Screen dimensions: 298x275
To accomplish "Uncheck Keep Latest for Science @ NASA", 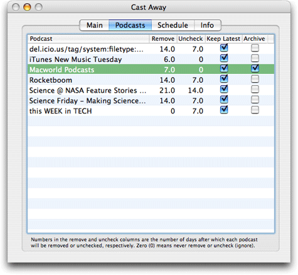I will [224, 89].
